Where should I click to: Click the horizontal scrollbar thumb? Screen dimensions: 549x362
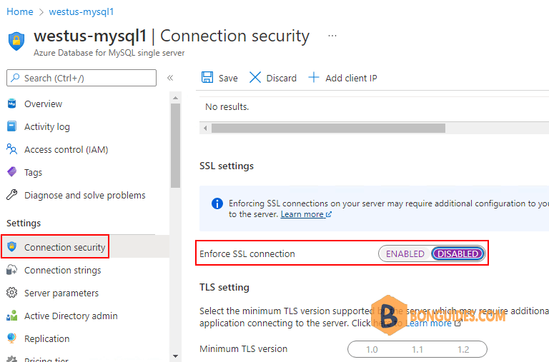coord(328,128)
